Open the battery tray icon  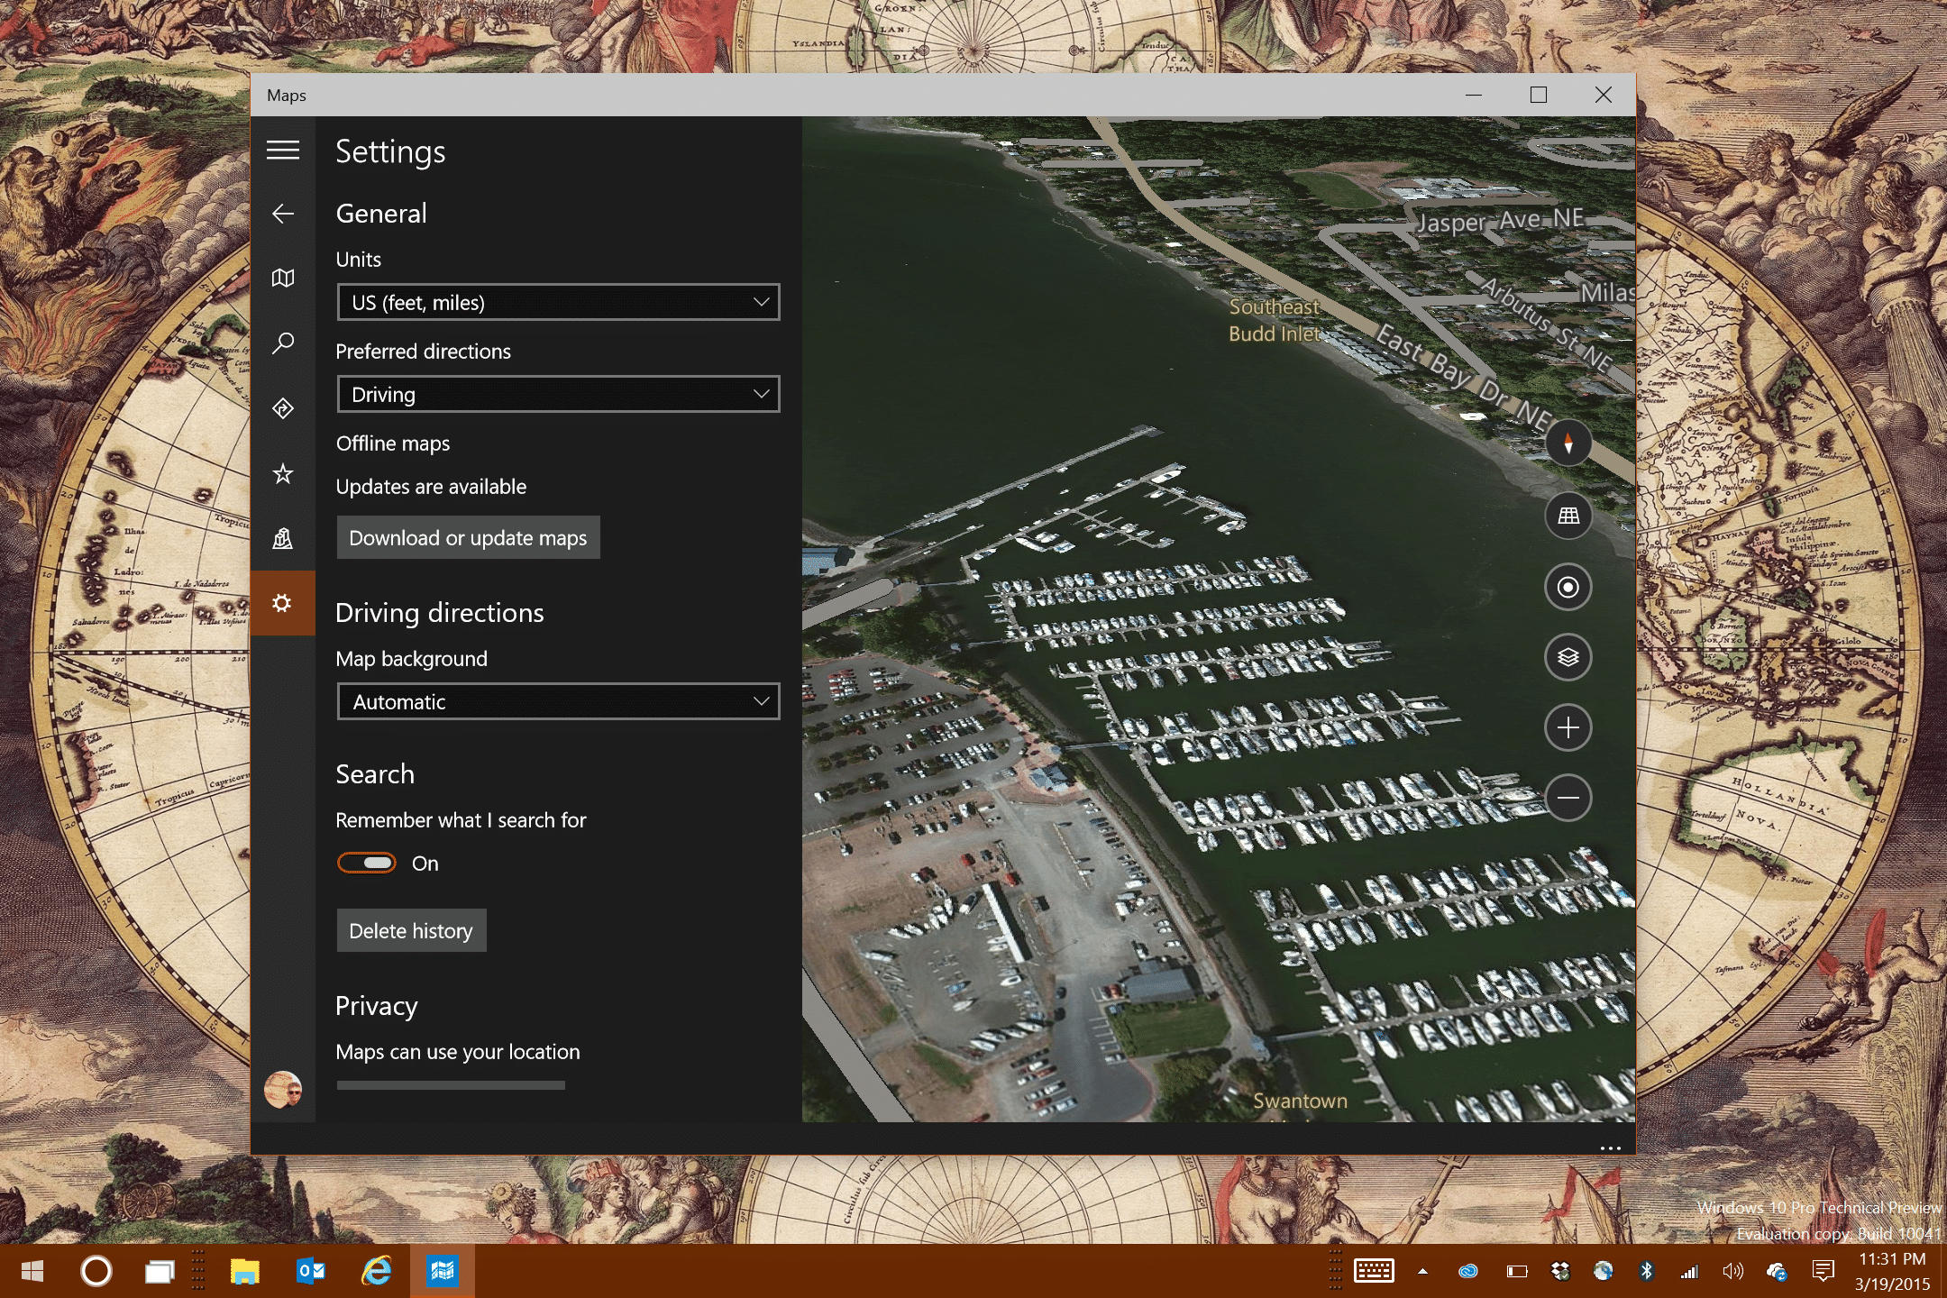[x=1517, y=1271]
